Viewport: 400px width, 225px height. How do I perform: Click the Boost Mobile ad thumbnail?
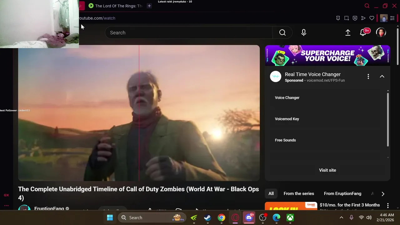coord(291,206)
